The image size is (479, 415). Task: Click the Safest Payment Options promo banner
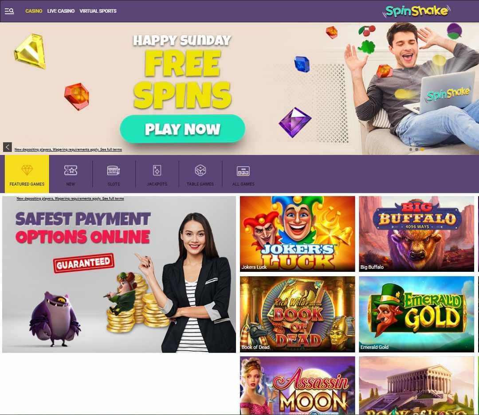pos(119,274)
